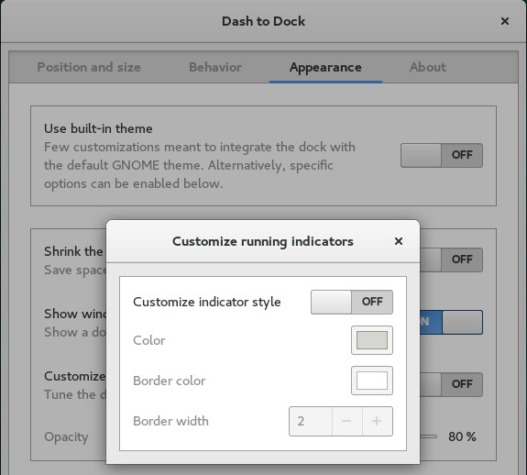The image size is (527, 475).
Task: Toggle the Shrink the dash switch
Action: pos(451,260)
